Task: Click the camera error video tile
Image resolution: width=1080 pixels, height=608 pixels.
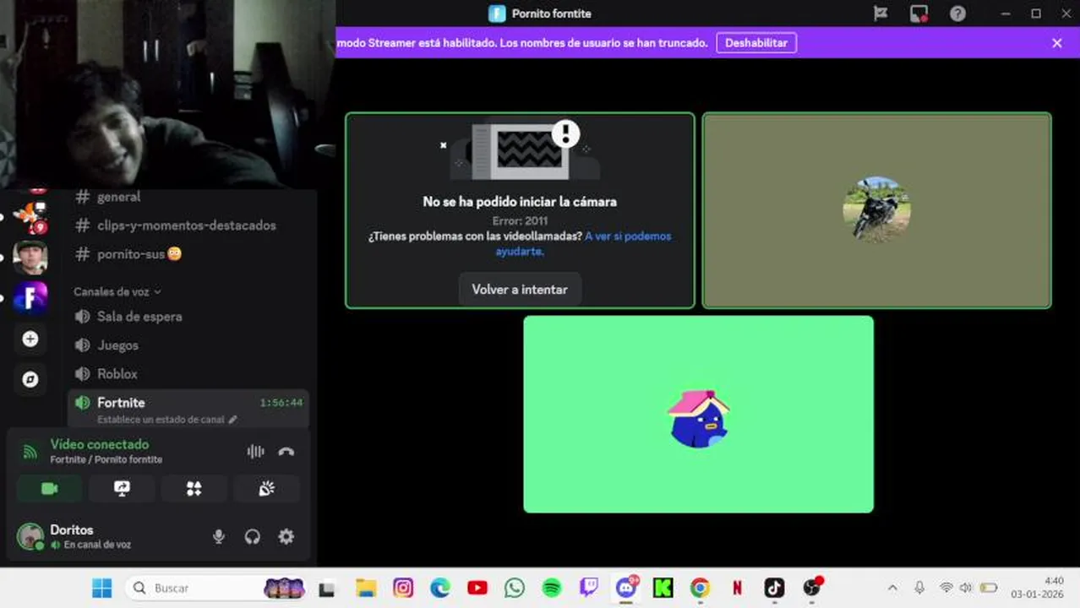Action: tap(520, 210)
